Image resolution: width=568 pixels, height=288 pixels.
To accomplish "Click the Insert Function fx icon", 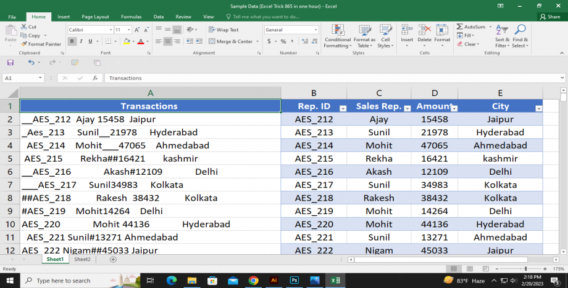I will (x=95, y=78).
